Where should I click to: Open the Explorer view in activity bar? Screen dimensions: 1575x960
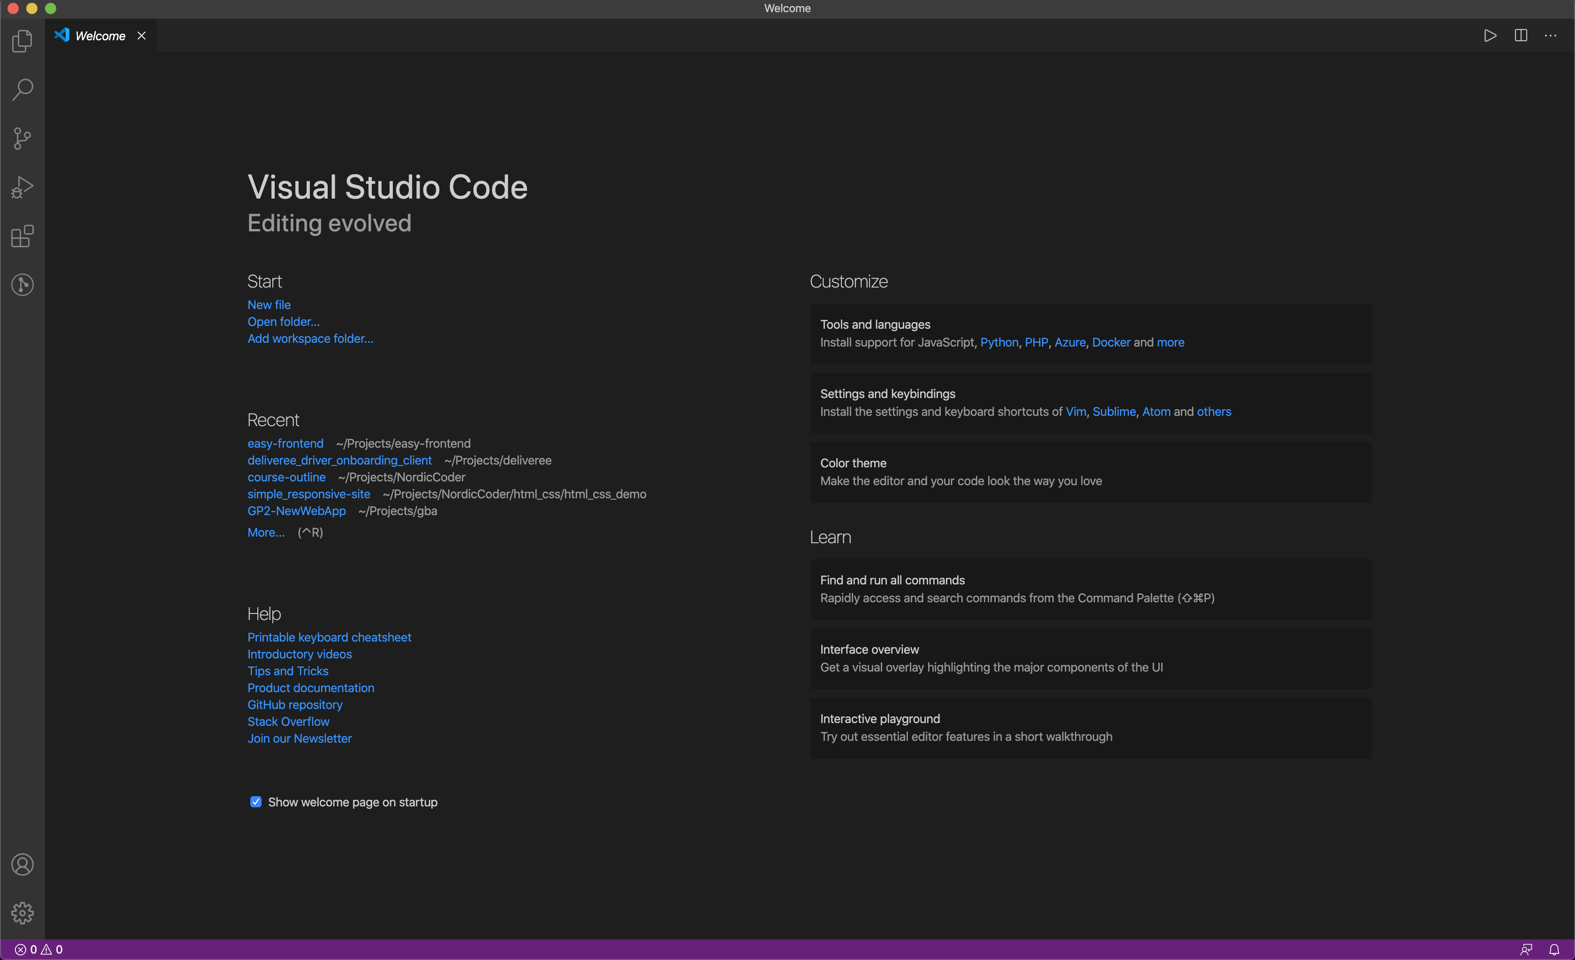tap(22, 41)
